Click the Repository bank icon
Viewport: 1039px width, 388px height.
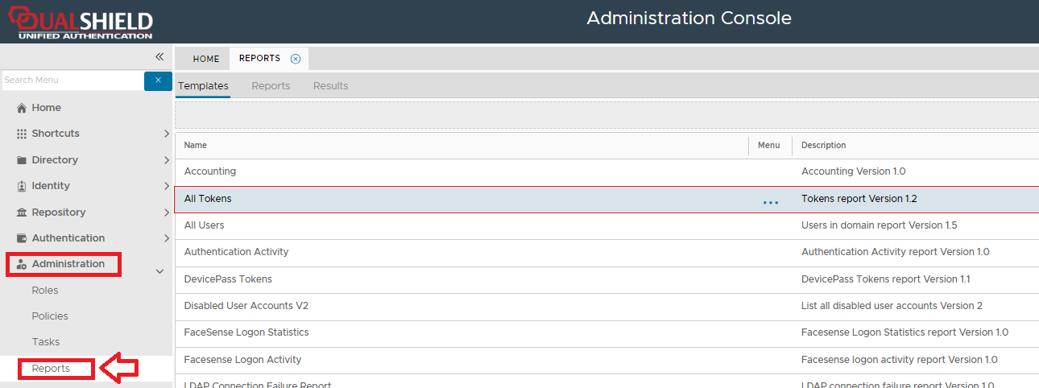coord(22,213)
